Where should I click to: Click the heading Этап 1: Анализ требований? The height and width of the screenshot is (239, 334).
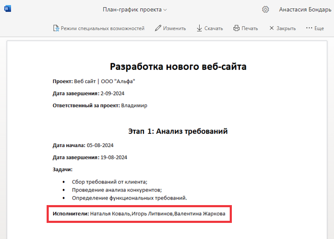[x=178, y=131]
